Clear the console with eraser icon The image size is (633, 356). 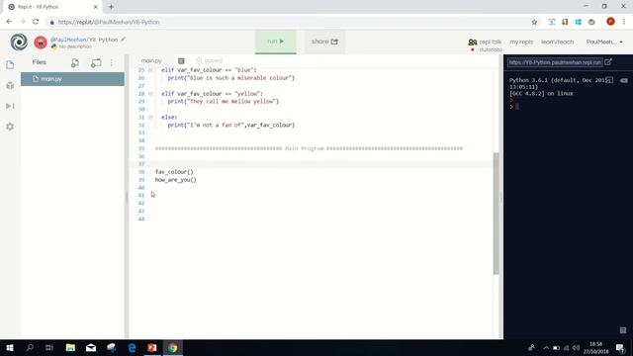[624, 80]
